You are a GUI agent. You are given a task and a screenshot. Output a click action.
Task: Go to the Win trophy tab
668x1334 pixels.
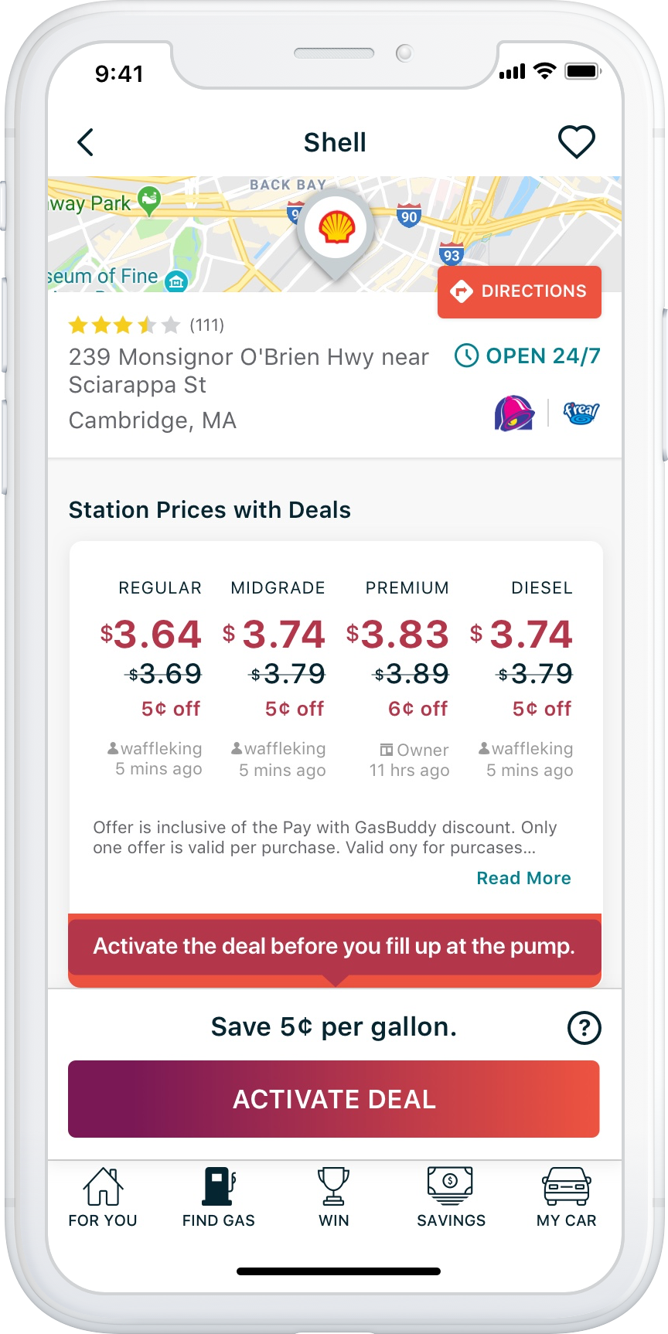tap(334, 1197)
